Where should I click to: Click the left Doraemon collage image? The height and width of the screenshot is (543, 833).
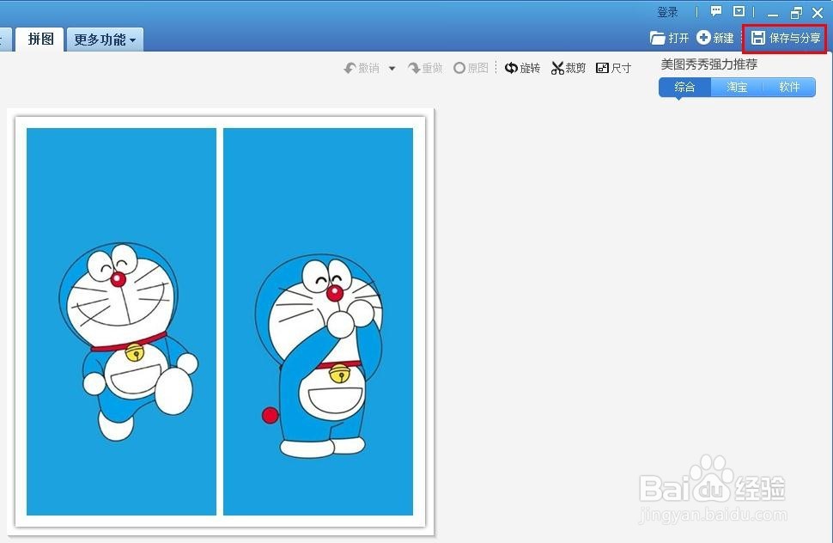coord(121,321)
